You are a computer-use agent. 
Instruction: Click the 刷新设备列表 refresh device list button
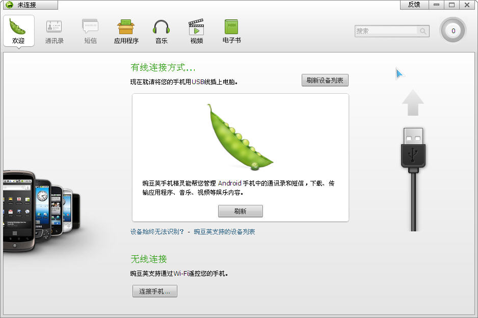(325, 80)
